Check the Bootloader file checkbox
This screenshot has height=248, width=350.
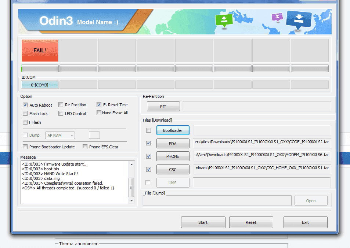pos(148,130)
